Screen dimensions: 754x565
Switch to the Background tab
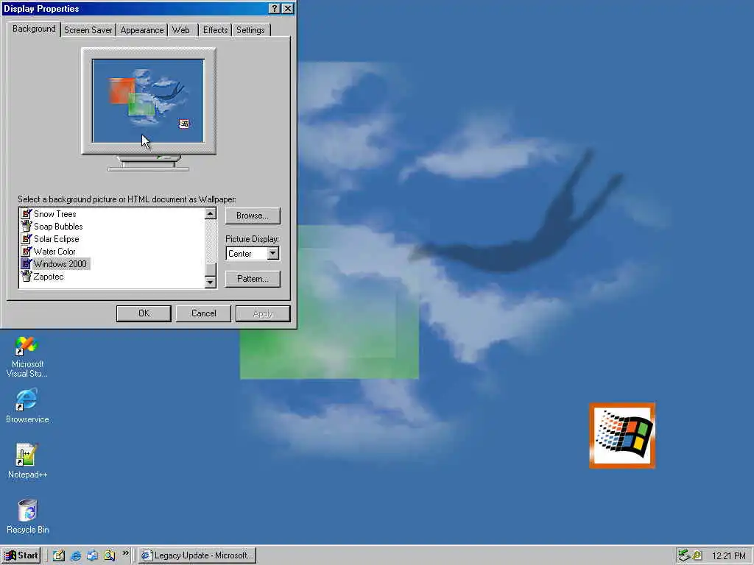pos(34,29)
